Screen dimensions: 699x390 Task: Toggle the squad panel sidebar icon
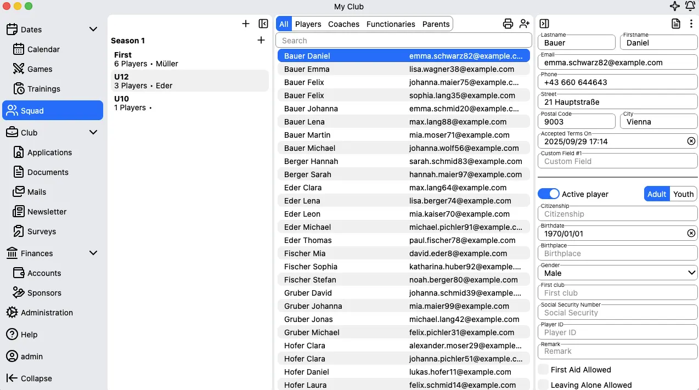point(263,24)
